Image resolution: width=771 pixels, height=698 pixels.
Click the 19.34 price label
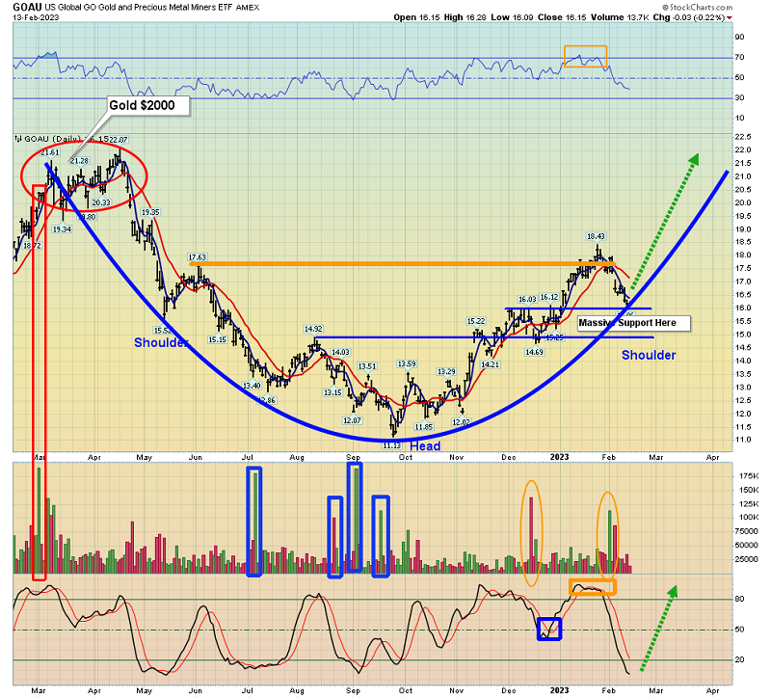tap(62, 229)
